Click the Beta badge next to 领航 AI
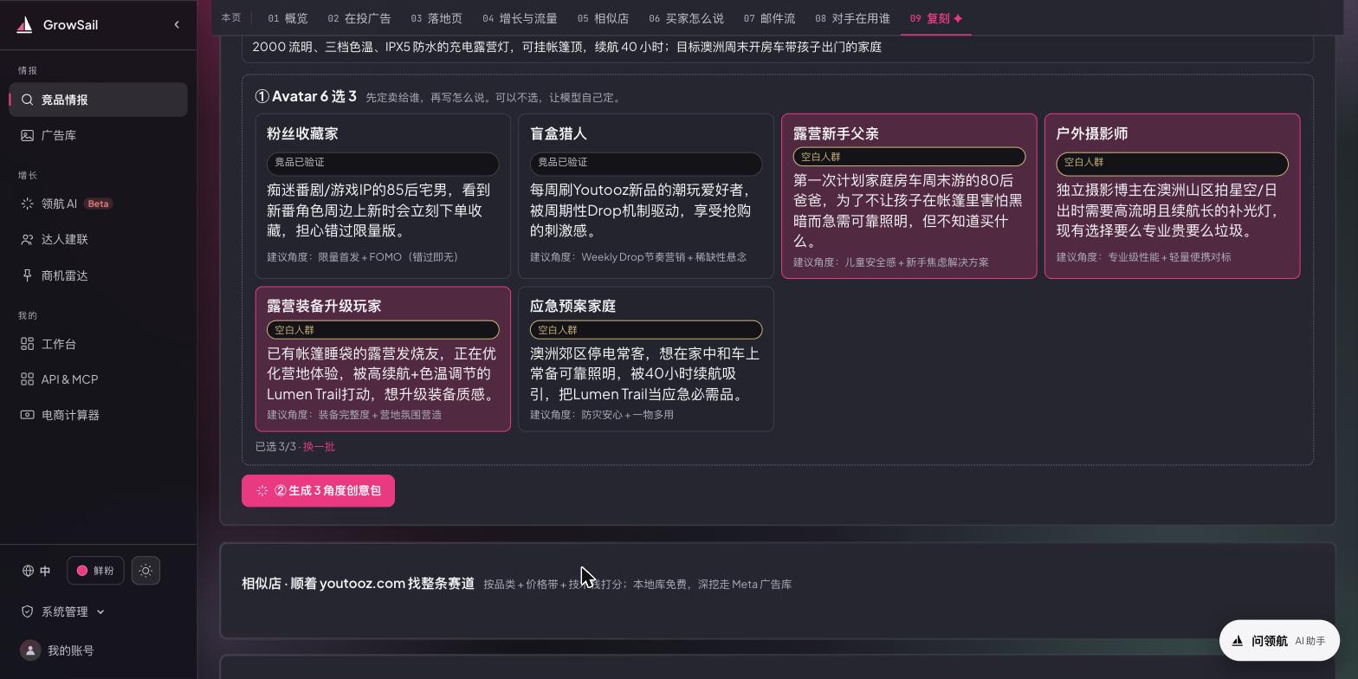 (98, 204)
